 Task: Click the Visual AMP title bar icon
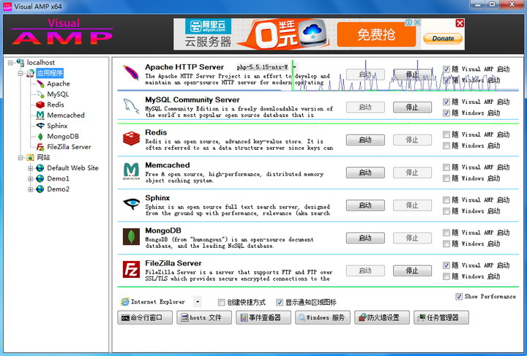(x=7, y=7)
